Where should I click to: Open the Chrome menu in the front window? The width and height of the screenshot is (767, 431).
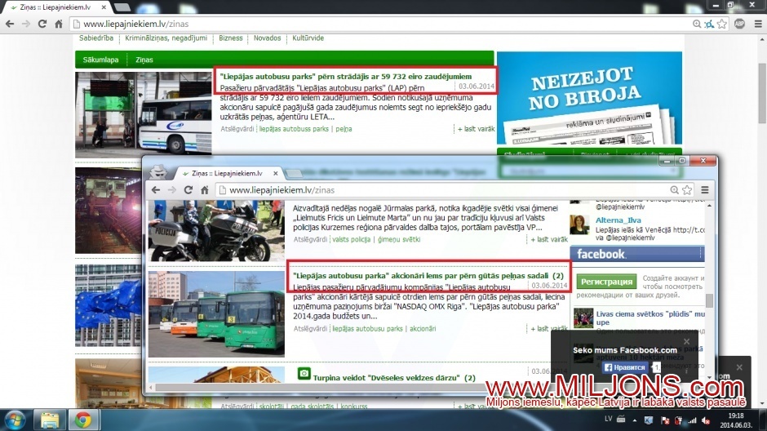[x=706, y=190]
